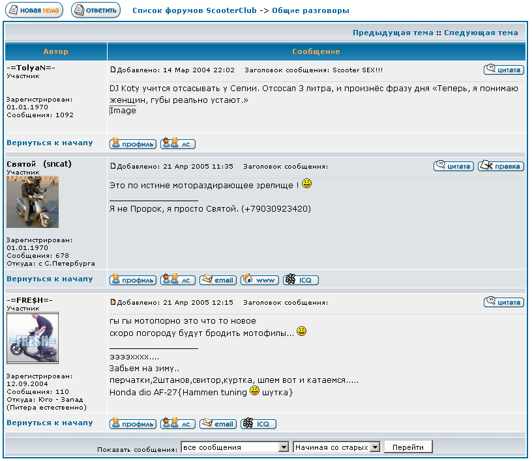
Task: Open the 'Начиная со старых' sort dropdown
Action: coord(336,447)
